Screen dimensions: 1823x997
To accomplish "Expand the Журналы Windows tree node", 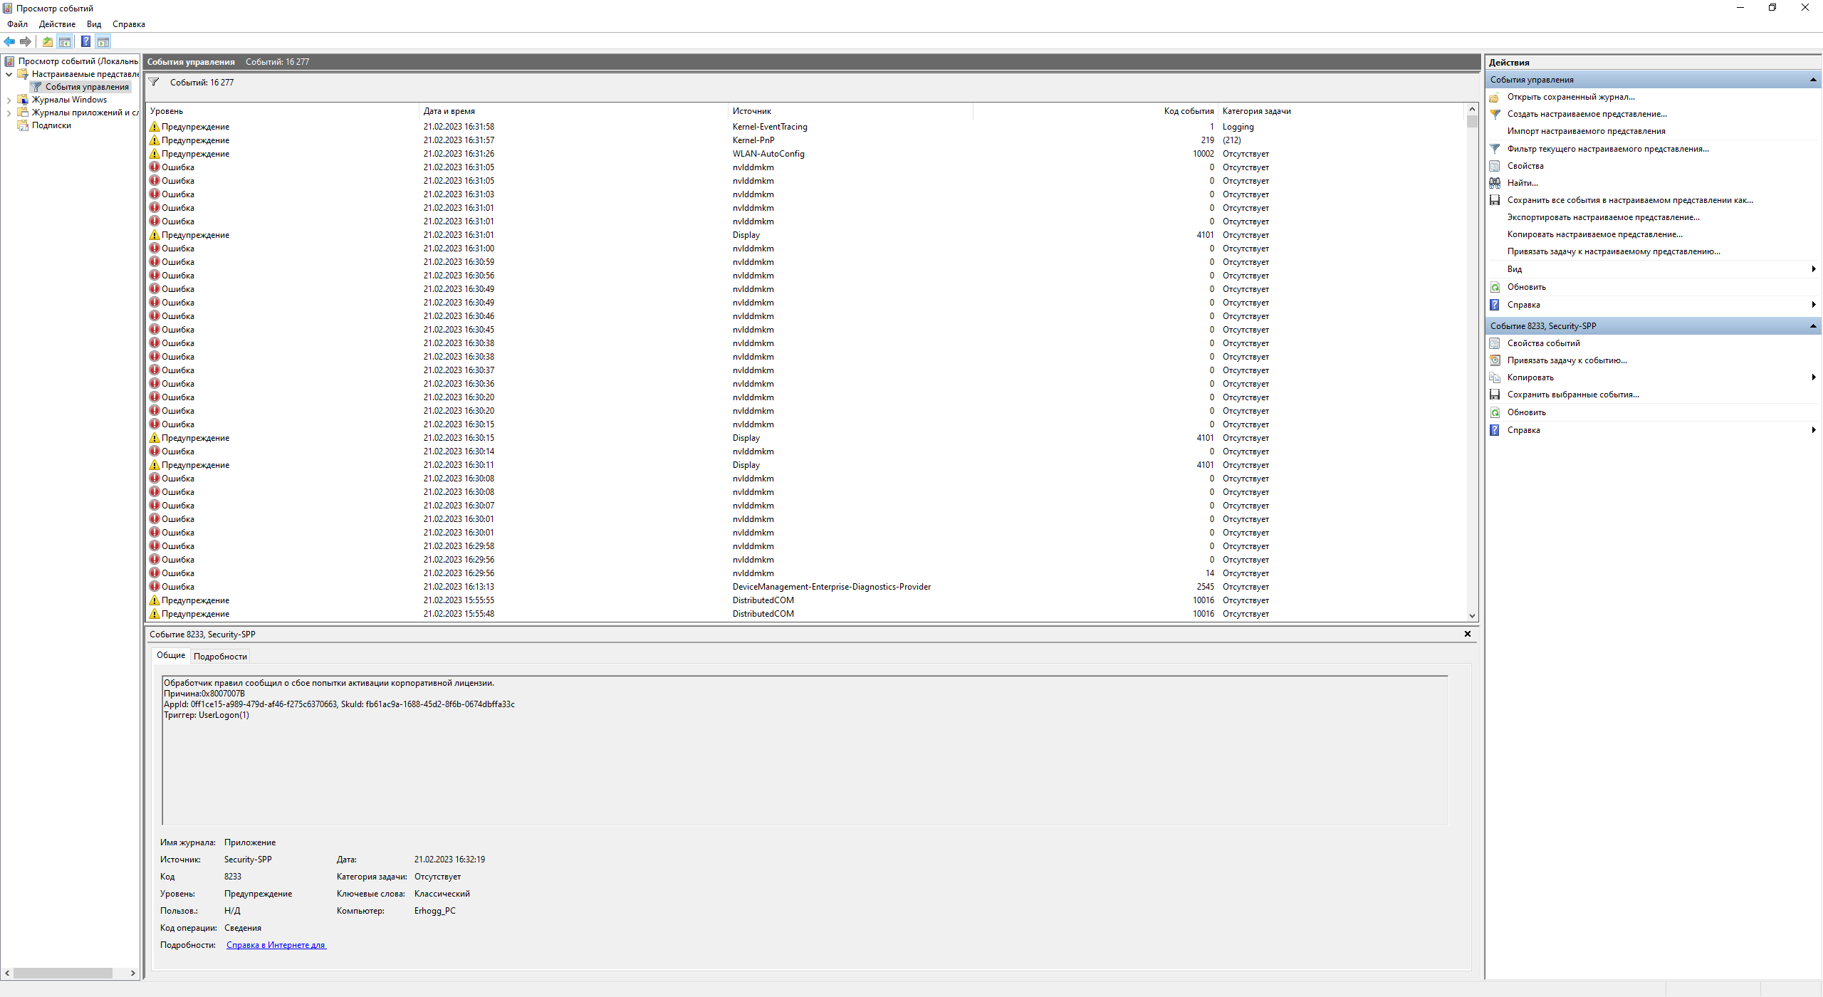I will pos(9,100).
